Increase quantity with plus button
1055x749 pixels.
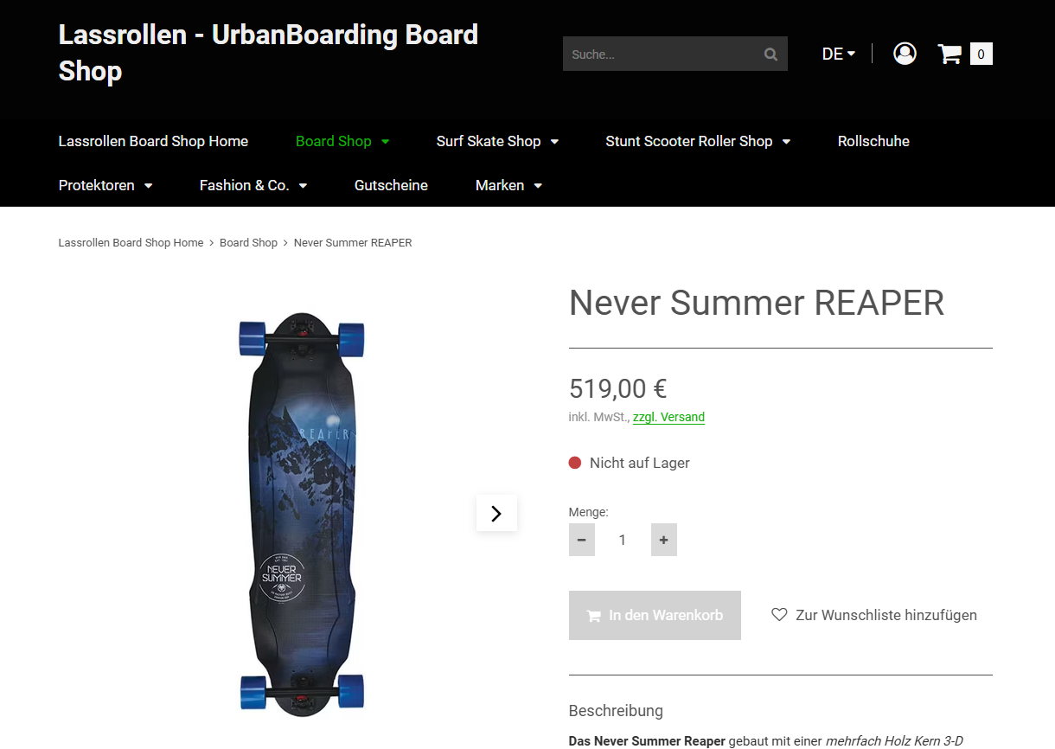coord(663,540)
